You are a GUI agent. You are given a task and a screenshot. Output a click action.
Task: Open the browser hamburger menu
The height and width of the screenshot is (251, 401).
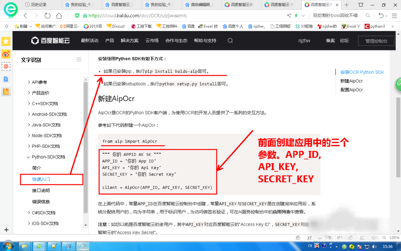[x=394, y=16]
